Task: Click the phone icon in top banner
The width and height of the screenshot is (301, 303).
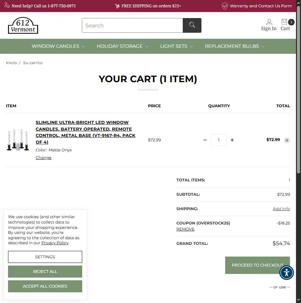Action: click(x=7, y=5)
